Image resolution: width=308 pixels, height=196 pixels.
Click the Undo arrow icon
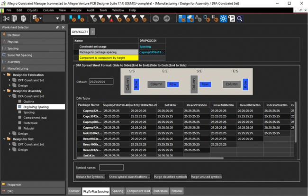(156, 19)
